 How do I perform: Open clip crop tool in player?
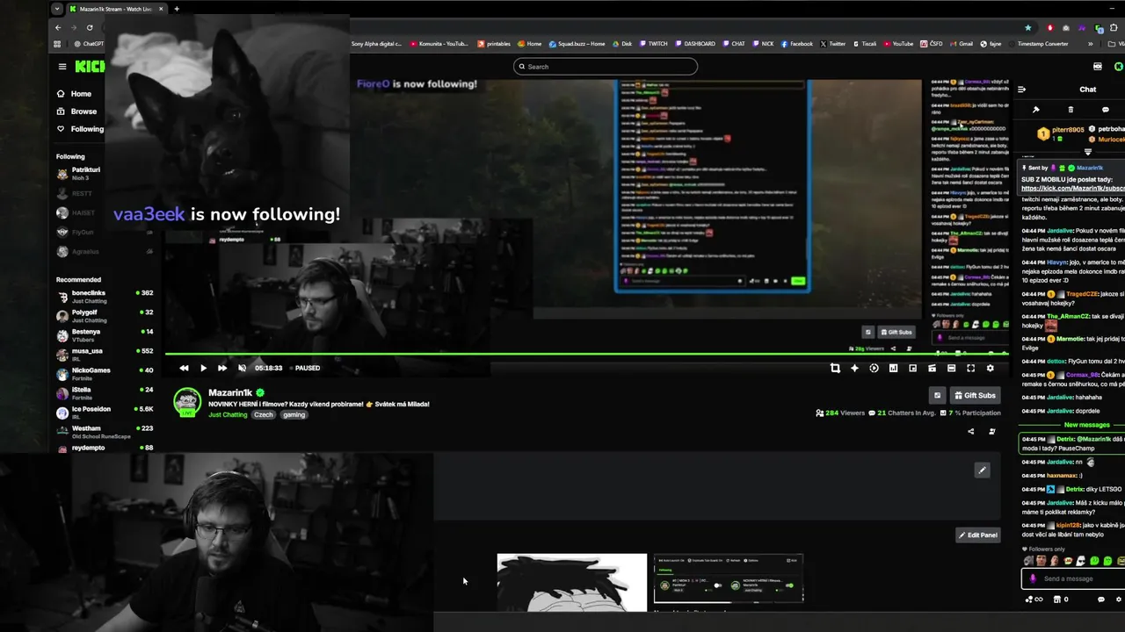[x=835, y=369]
